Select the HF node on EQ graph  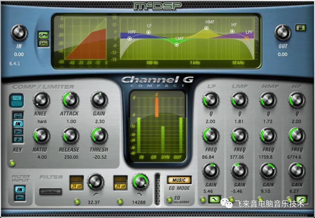pos(232,31)
